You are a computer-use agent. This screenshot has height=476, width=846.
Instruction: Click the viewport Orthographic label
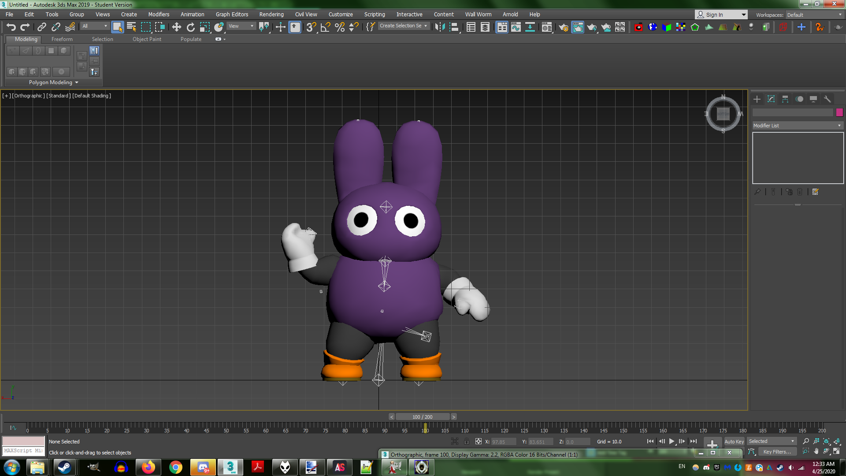(x=28, y=96)
